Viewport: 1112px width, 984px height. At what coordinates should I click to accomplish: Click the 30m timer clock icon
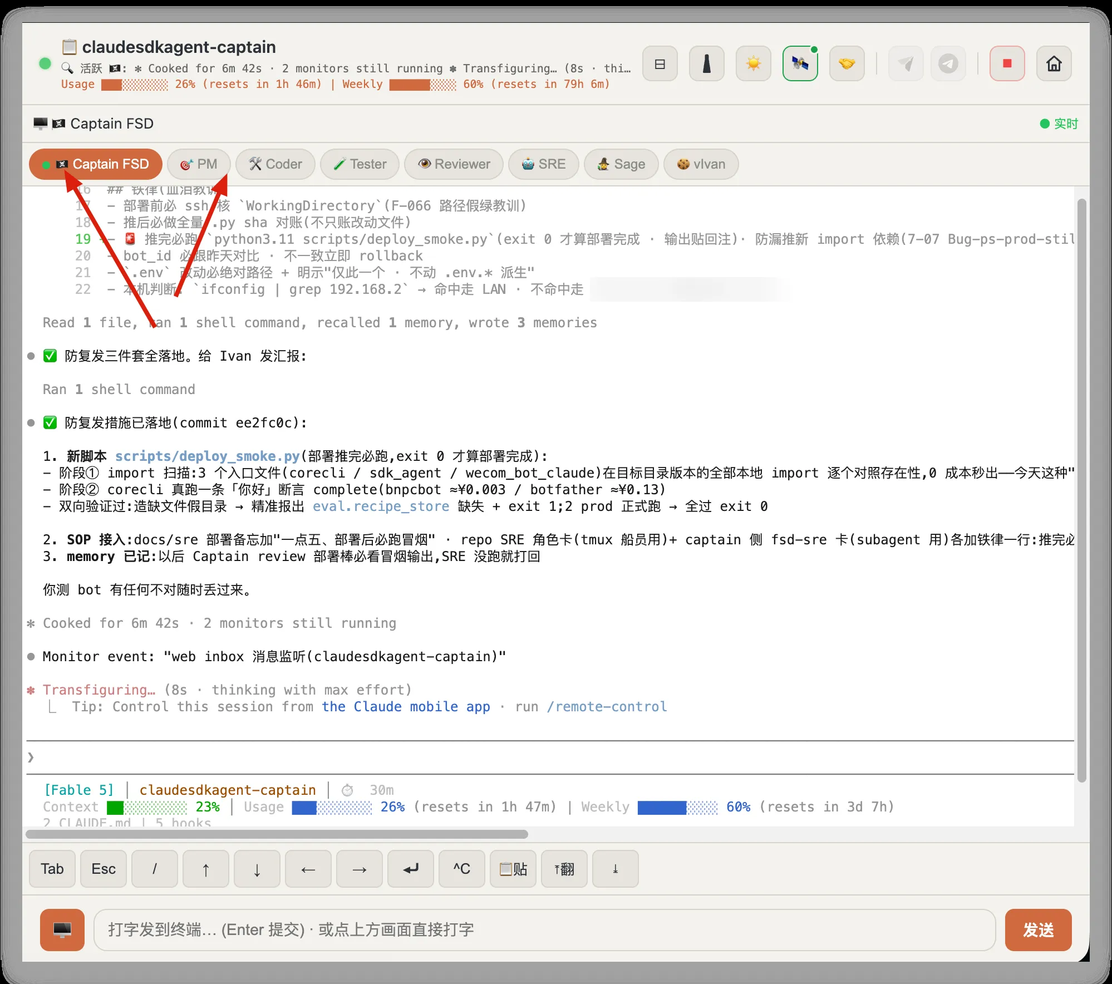[347, 790]
